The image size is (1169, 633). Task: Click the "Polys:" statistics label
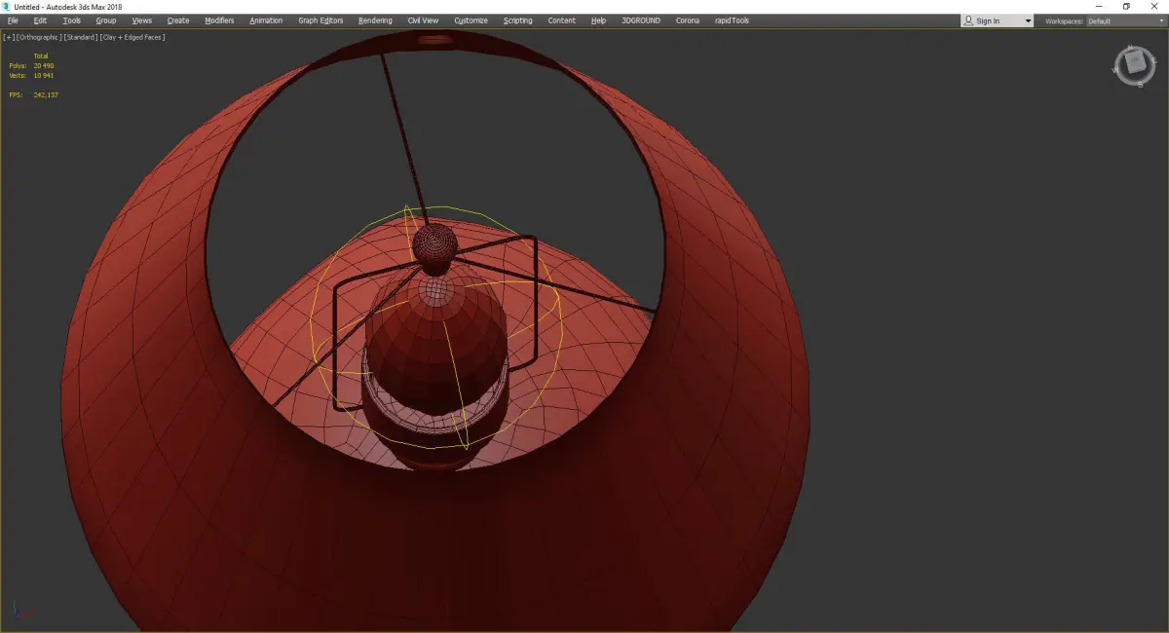click(18, 65)
